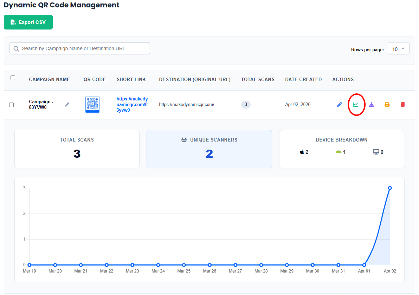Delete campaign using red trash icon
Image resolution: width=419 pixels, height=295 pixels.
click(403, 105)
